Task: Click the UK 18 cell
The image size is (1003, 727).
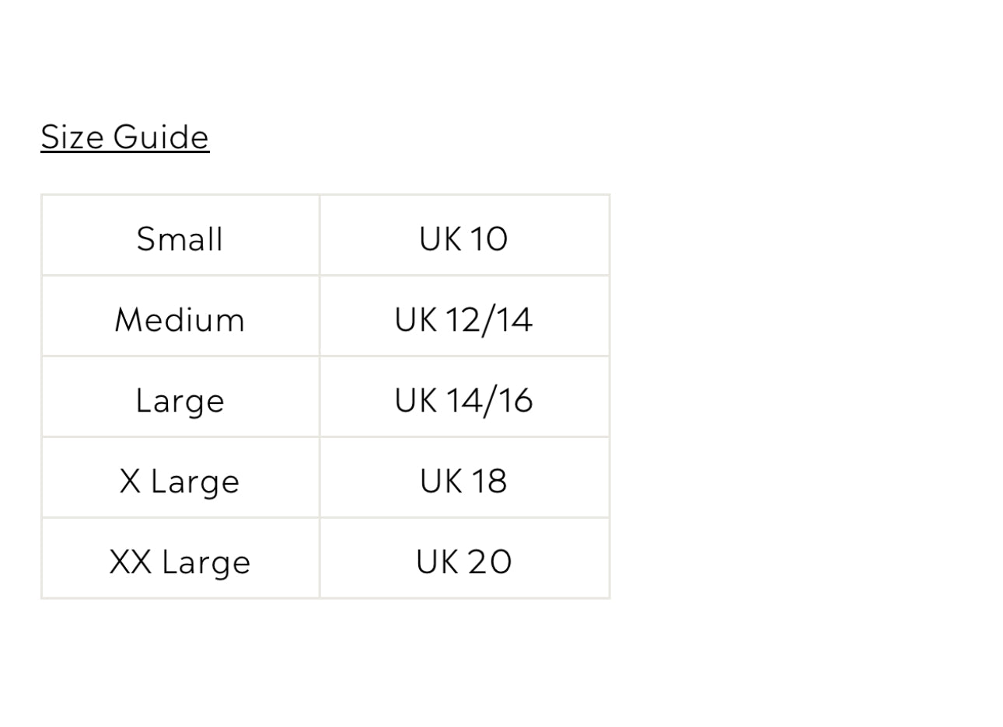Action: [463, 482]
